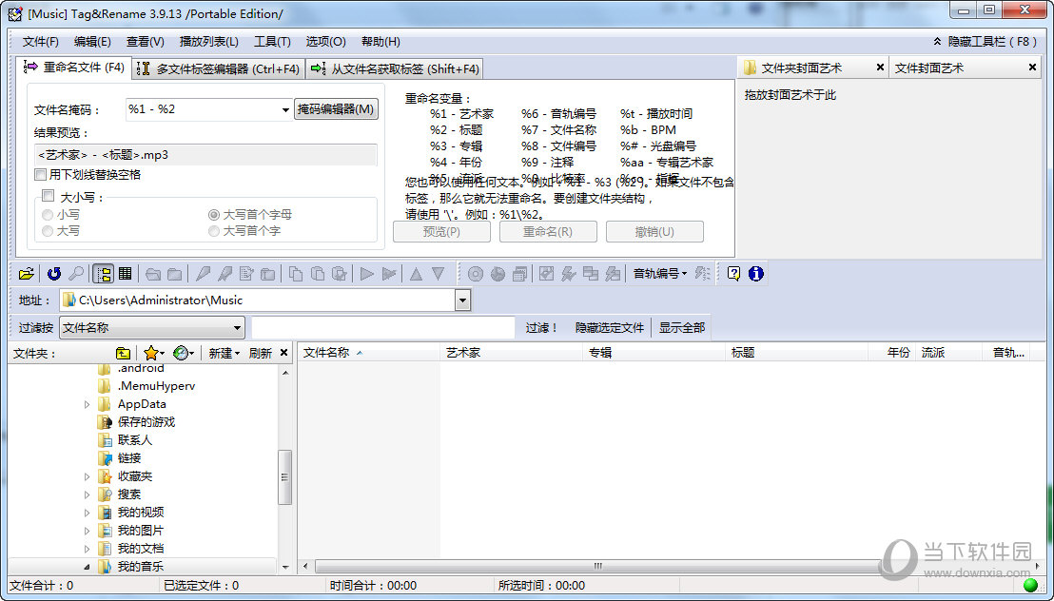Collapse the 我的音乐 tree node
Image resolution: width=1054 pixels, height=601 pixels.
(x=87, y=567)
